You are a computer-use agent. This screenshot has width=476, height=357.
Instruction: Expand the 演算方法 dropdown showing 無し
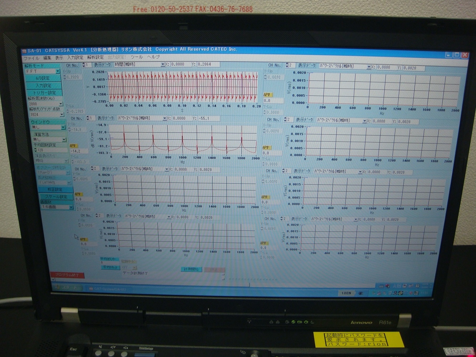(64, 139)
